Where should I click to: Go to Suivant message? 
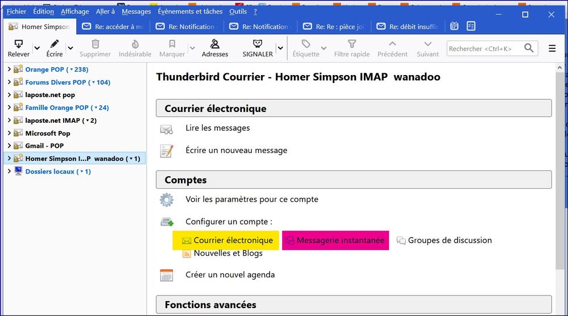[428, 48]
